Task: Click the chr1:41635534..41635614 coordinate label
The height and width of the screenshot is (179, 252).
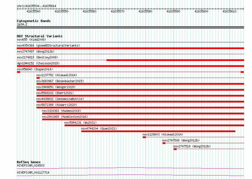Action: click(37, 6)
